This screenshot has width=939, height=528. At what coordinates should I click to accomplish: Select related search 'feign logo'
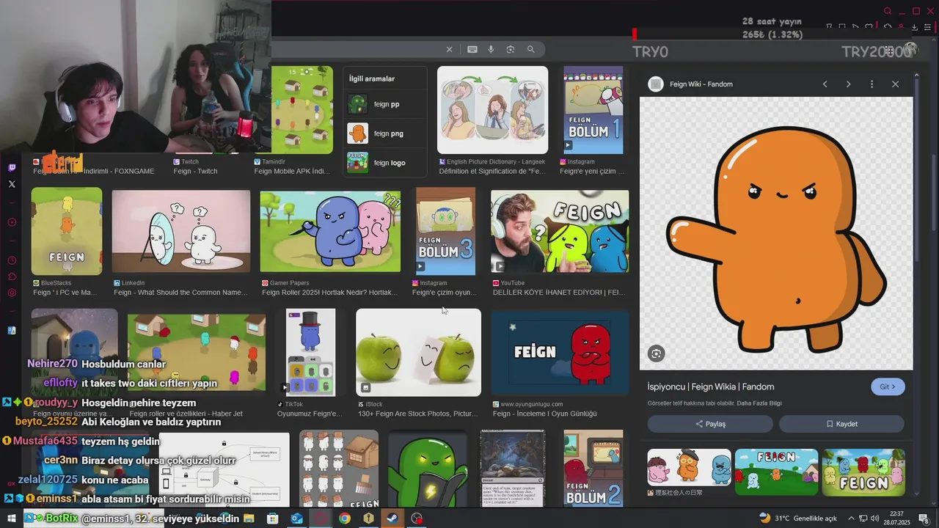384,163
